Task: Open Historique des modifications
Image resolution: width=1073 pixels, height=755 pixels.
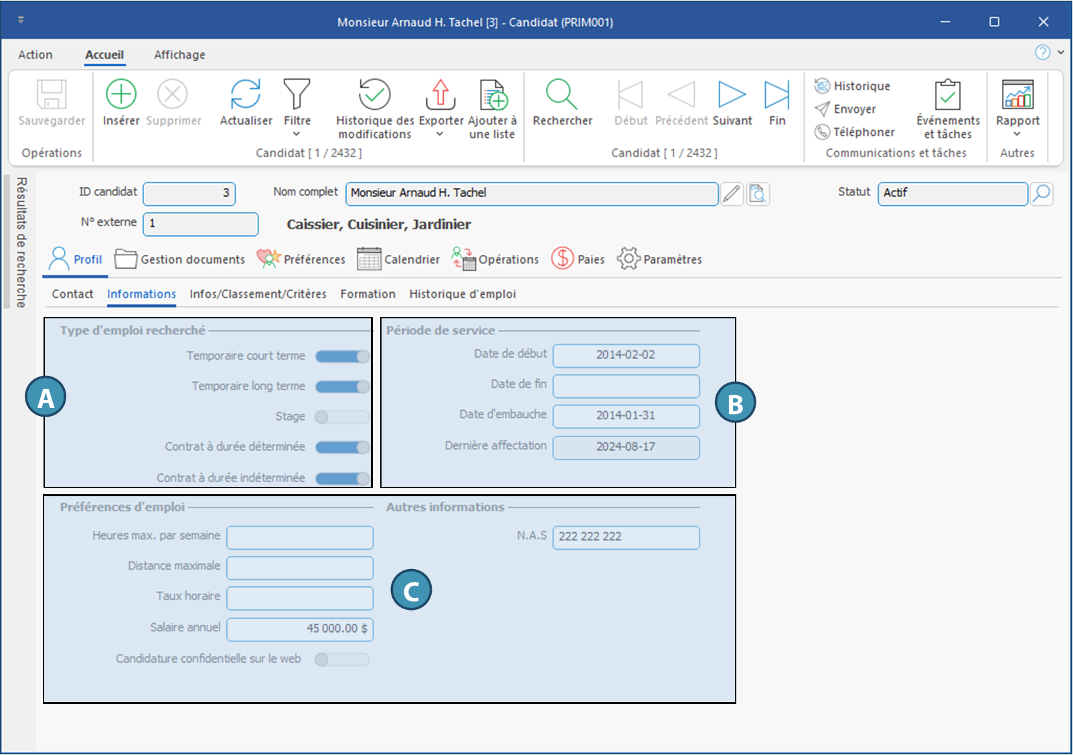Action: tap(374, 94)
